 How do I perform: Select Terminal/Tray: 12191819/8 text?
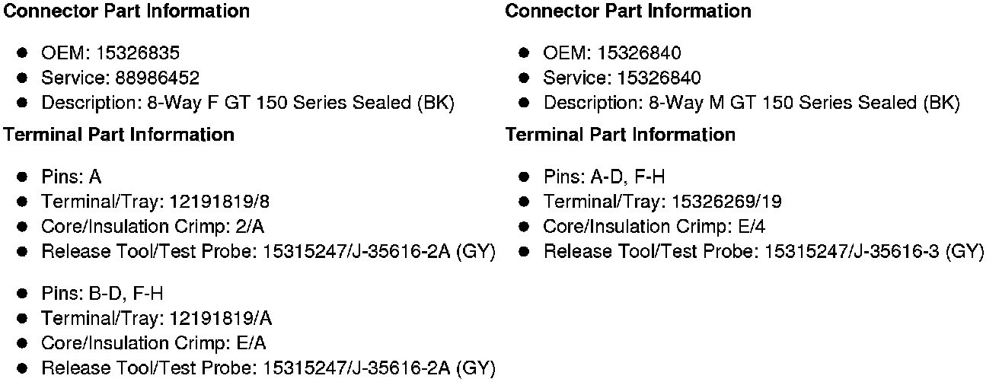tap(155, 202)
